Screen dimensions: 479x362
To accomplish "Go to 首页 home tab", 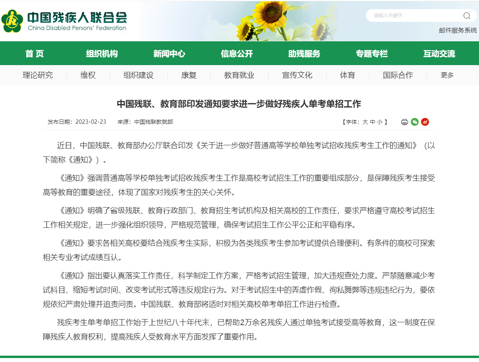I will click(35, 54).
